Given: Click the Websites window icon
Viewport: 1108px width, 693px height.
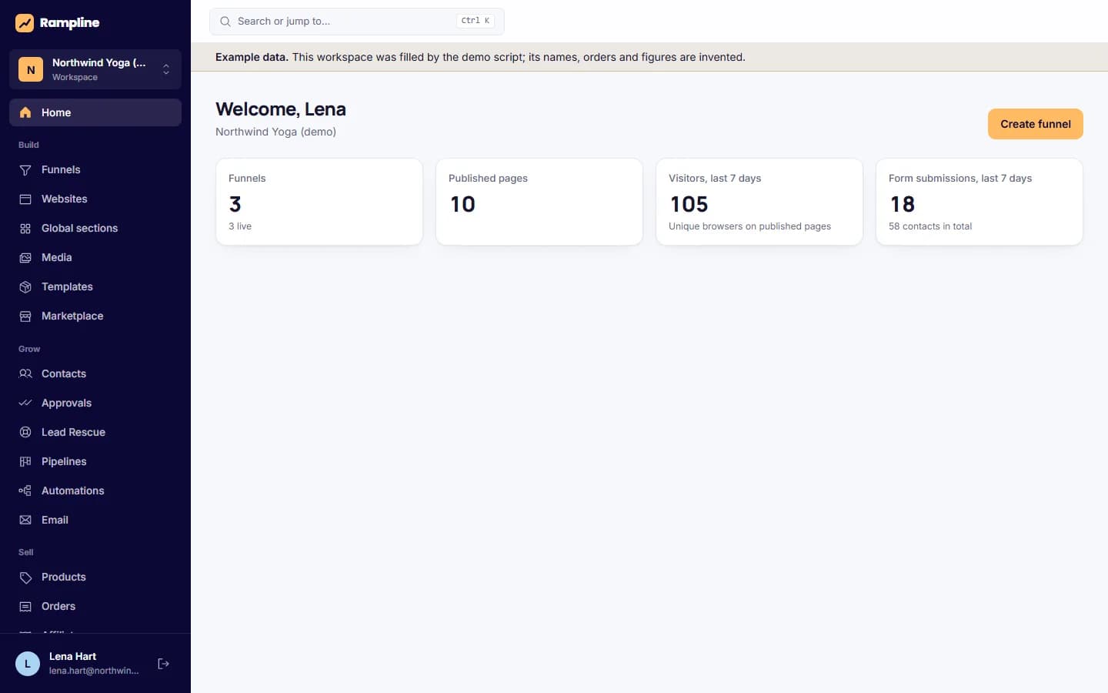Looking at the screenshot, I should pos(25,199).
